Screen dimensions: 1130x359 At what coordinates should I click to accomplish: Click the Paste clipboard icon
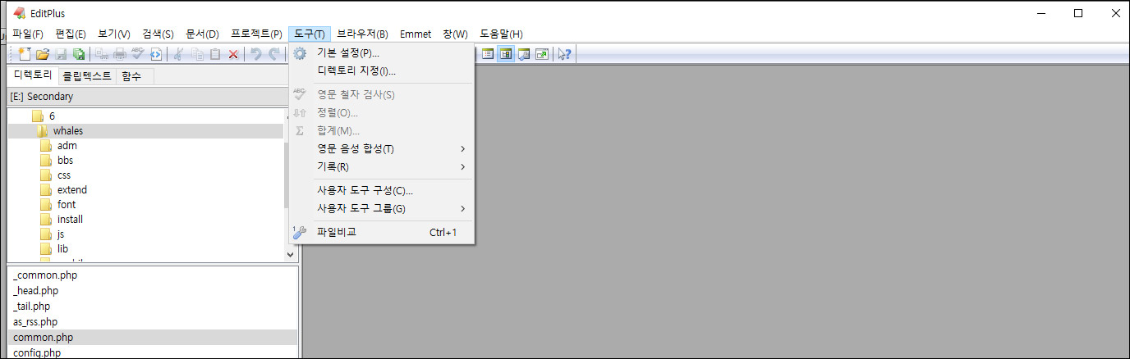tap(215, 54)
